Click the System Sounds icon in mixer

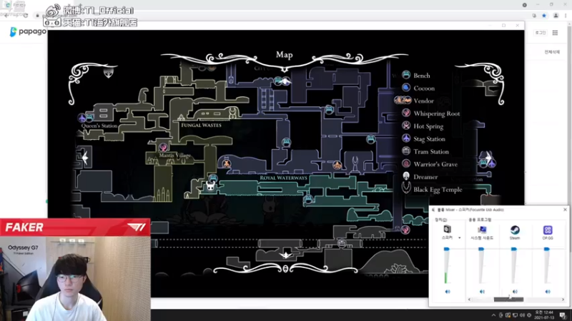(482, 229)
